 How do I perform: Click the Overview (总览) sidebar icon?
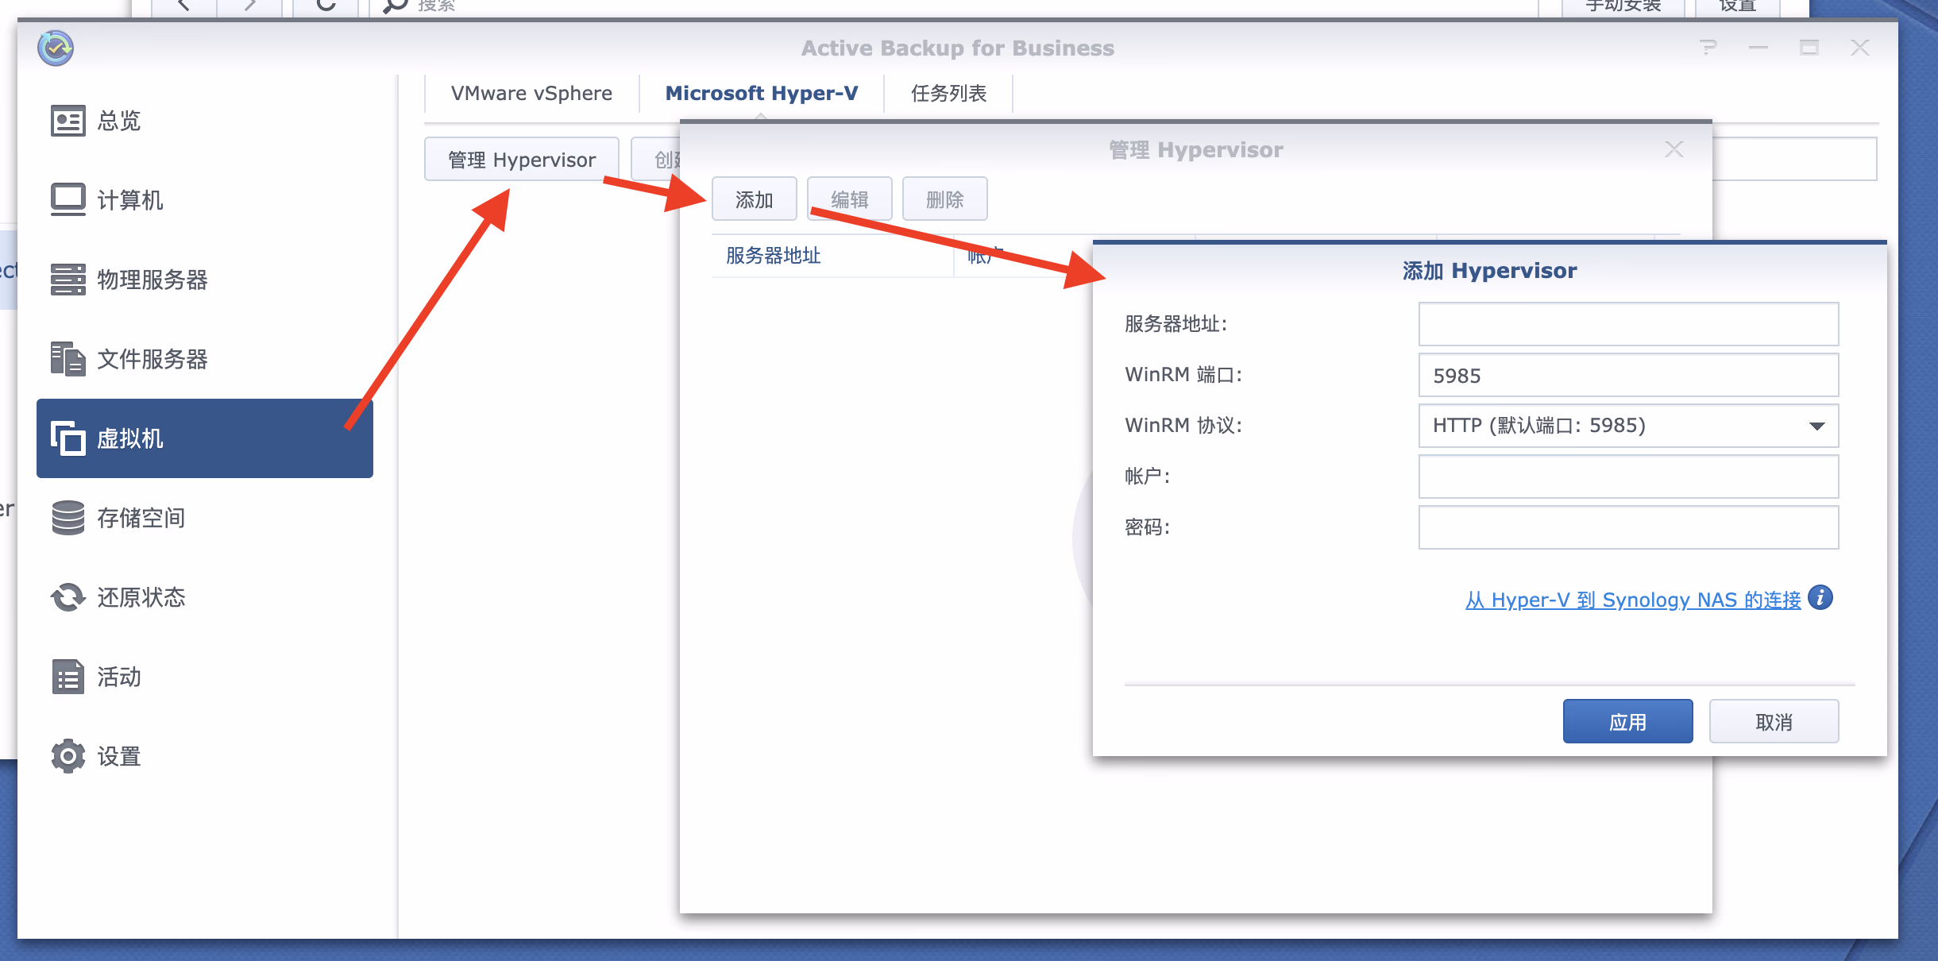(68, 121)
